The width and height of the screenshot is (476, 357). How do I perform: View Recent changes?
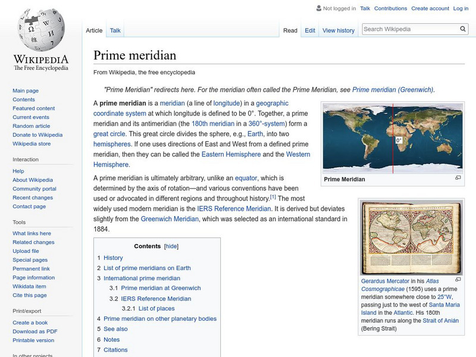pos(33,198)
